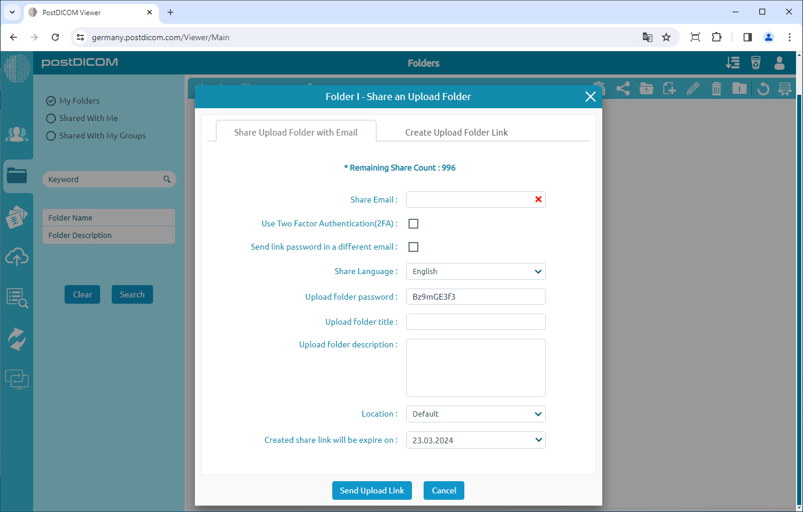Open the patients group icon in sidebar

17,134
